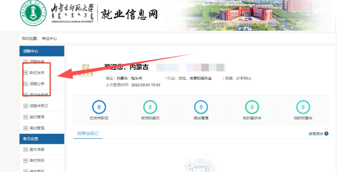Open 职位发布 in the sidebar

pos(37,73)
